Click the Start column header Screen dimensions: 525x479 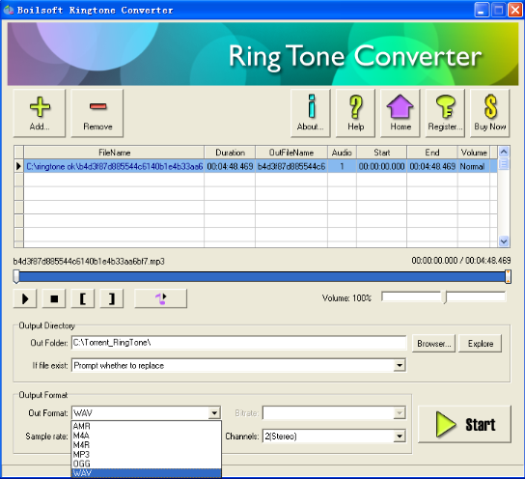(382, 153)
